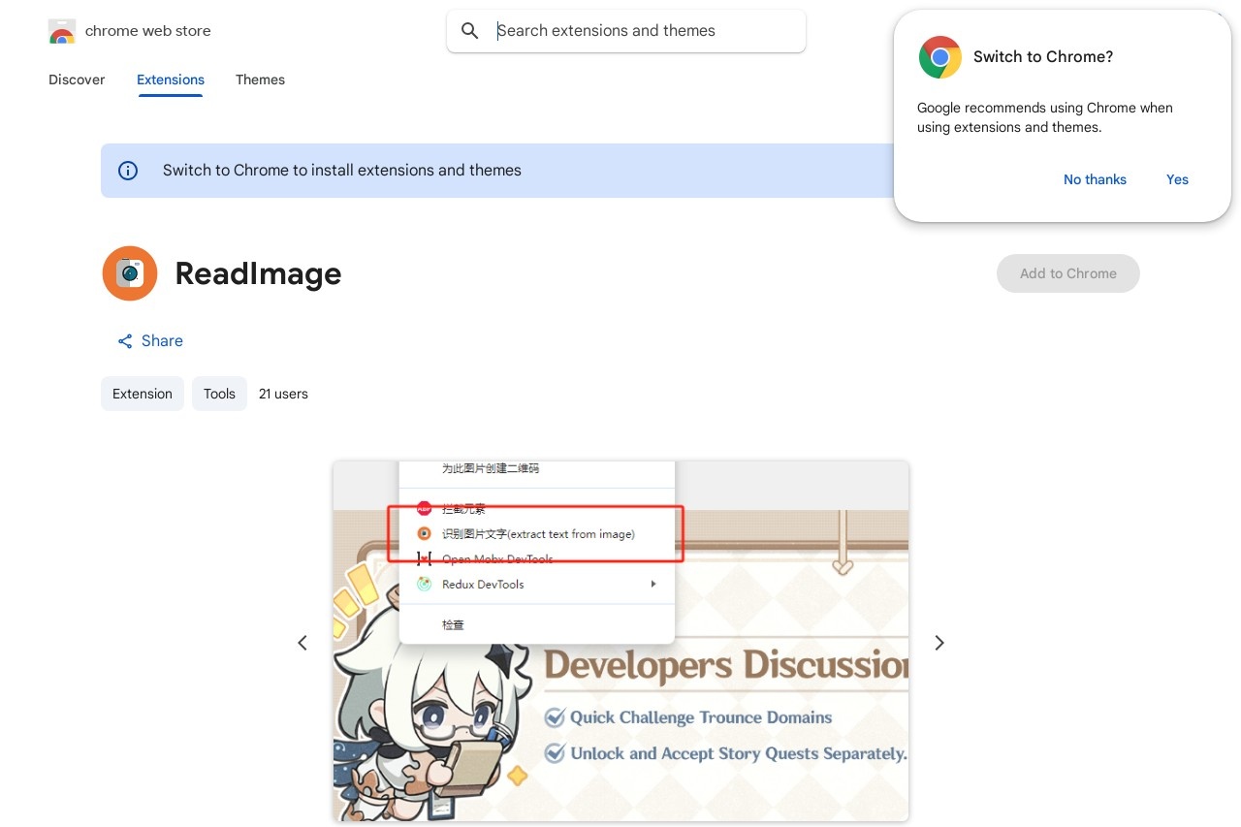Image resolution: width=1241 pixels, height=827 pixels.
Task: Click the Google recommends using Chrome text
Action: point(1045,117)
